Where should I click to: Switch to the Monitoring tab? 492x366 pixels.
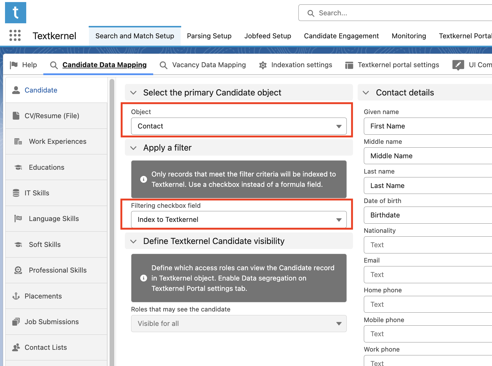pos(409,36)
